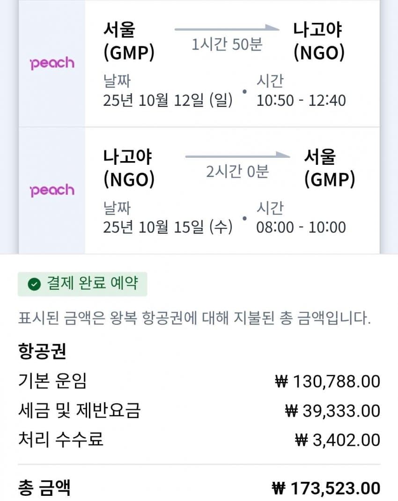Click the round-trip payment notice text
398x501 pixels.
[194, 319]
